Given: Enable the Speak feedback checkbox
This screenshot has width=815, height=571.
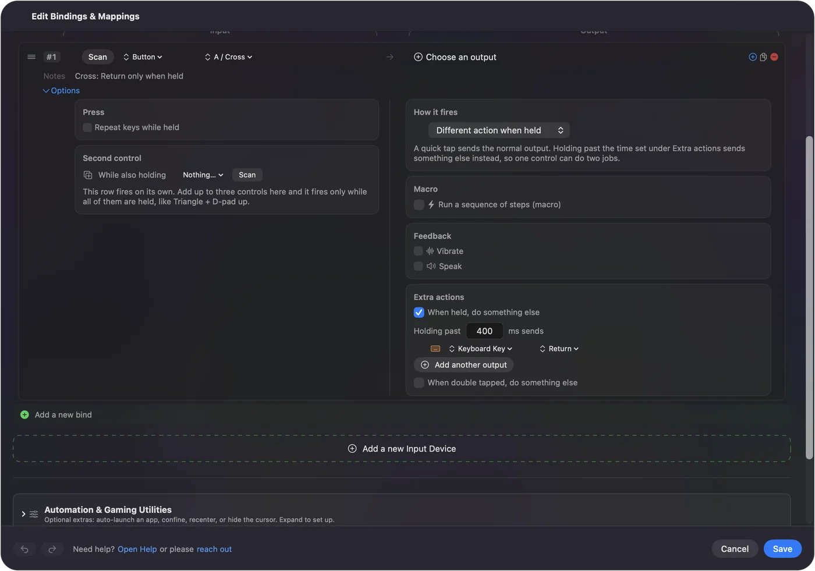Looking at the screenshot, I should (418, 267).
